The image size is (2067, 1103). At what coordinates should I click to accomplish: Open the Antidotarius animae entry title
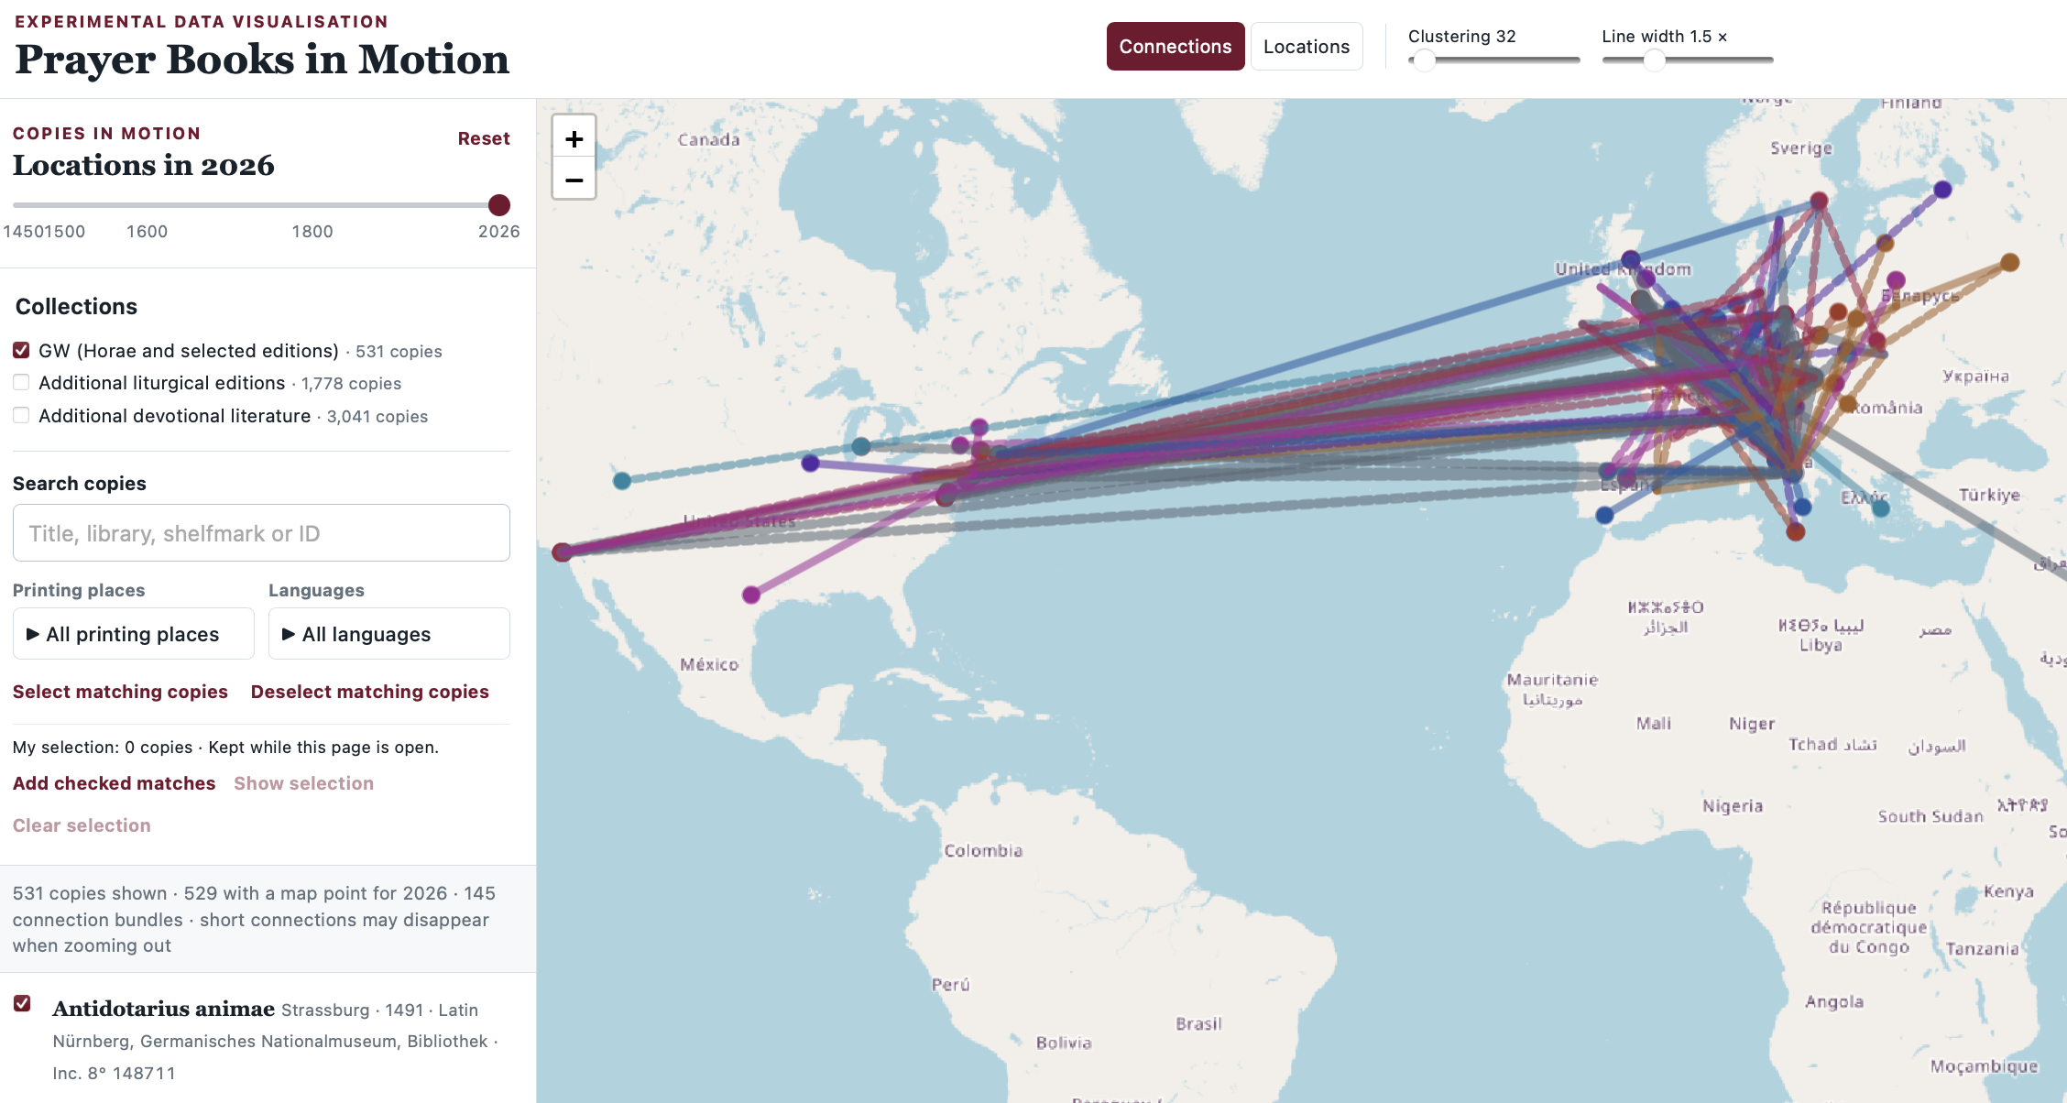point(164,1009)
